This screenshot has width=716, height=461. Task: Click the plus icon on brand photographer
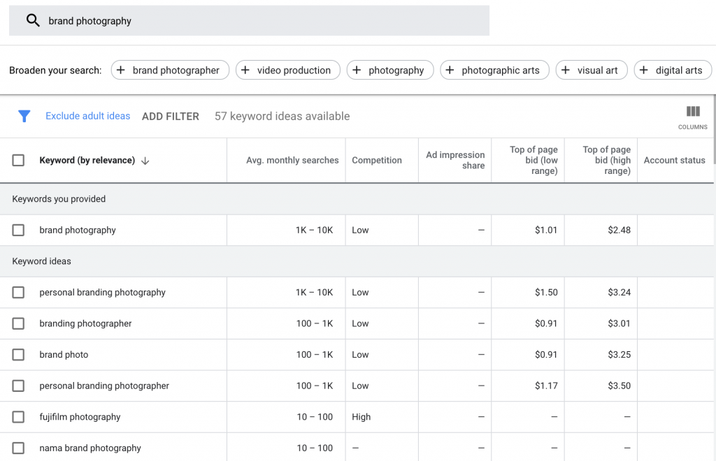[121, 71]
